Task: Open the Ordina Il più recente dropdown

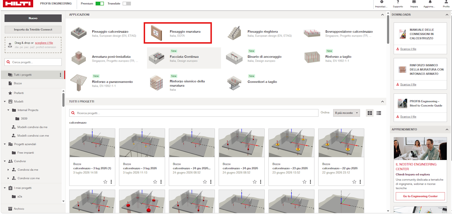Action: tap(346, 113)
